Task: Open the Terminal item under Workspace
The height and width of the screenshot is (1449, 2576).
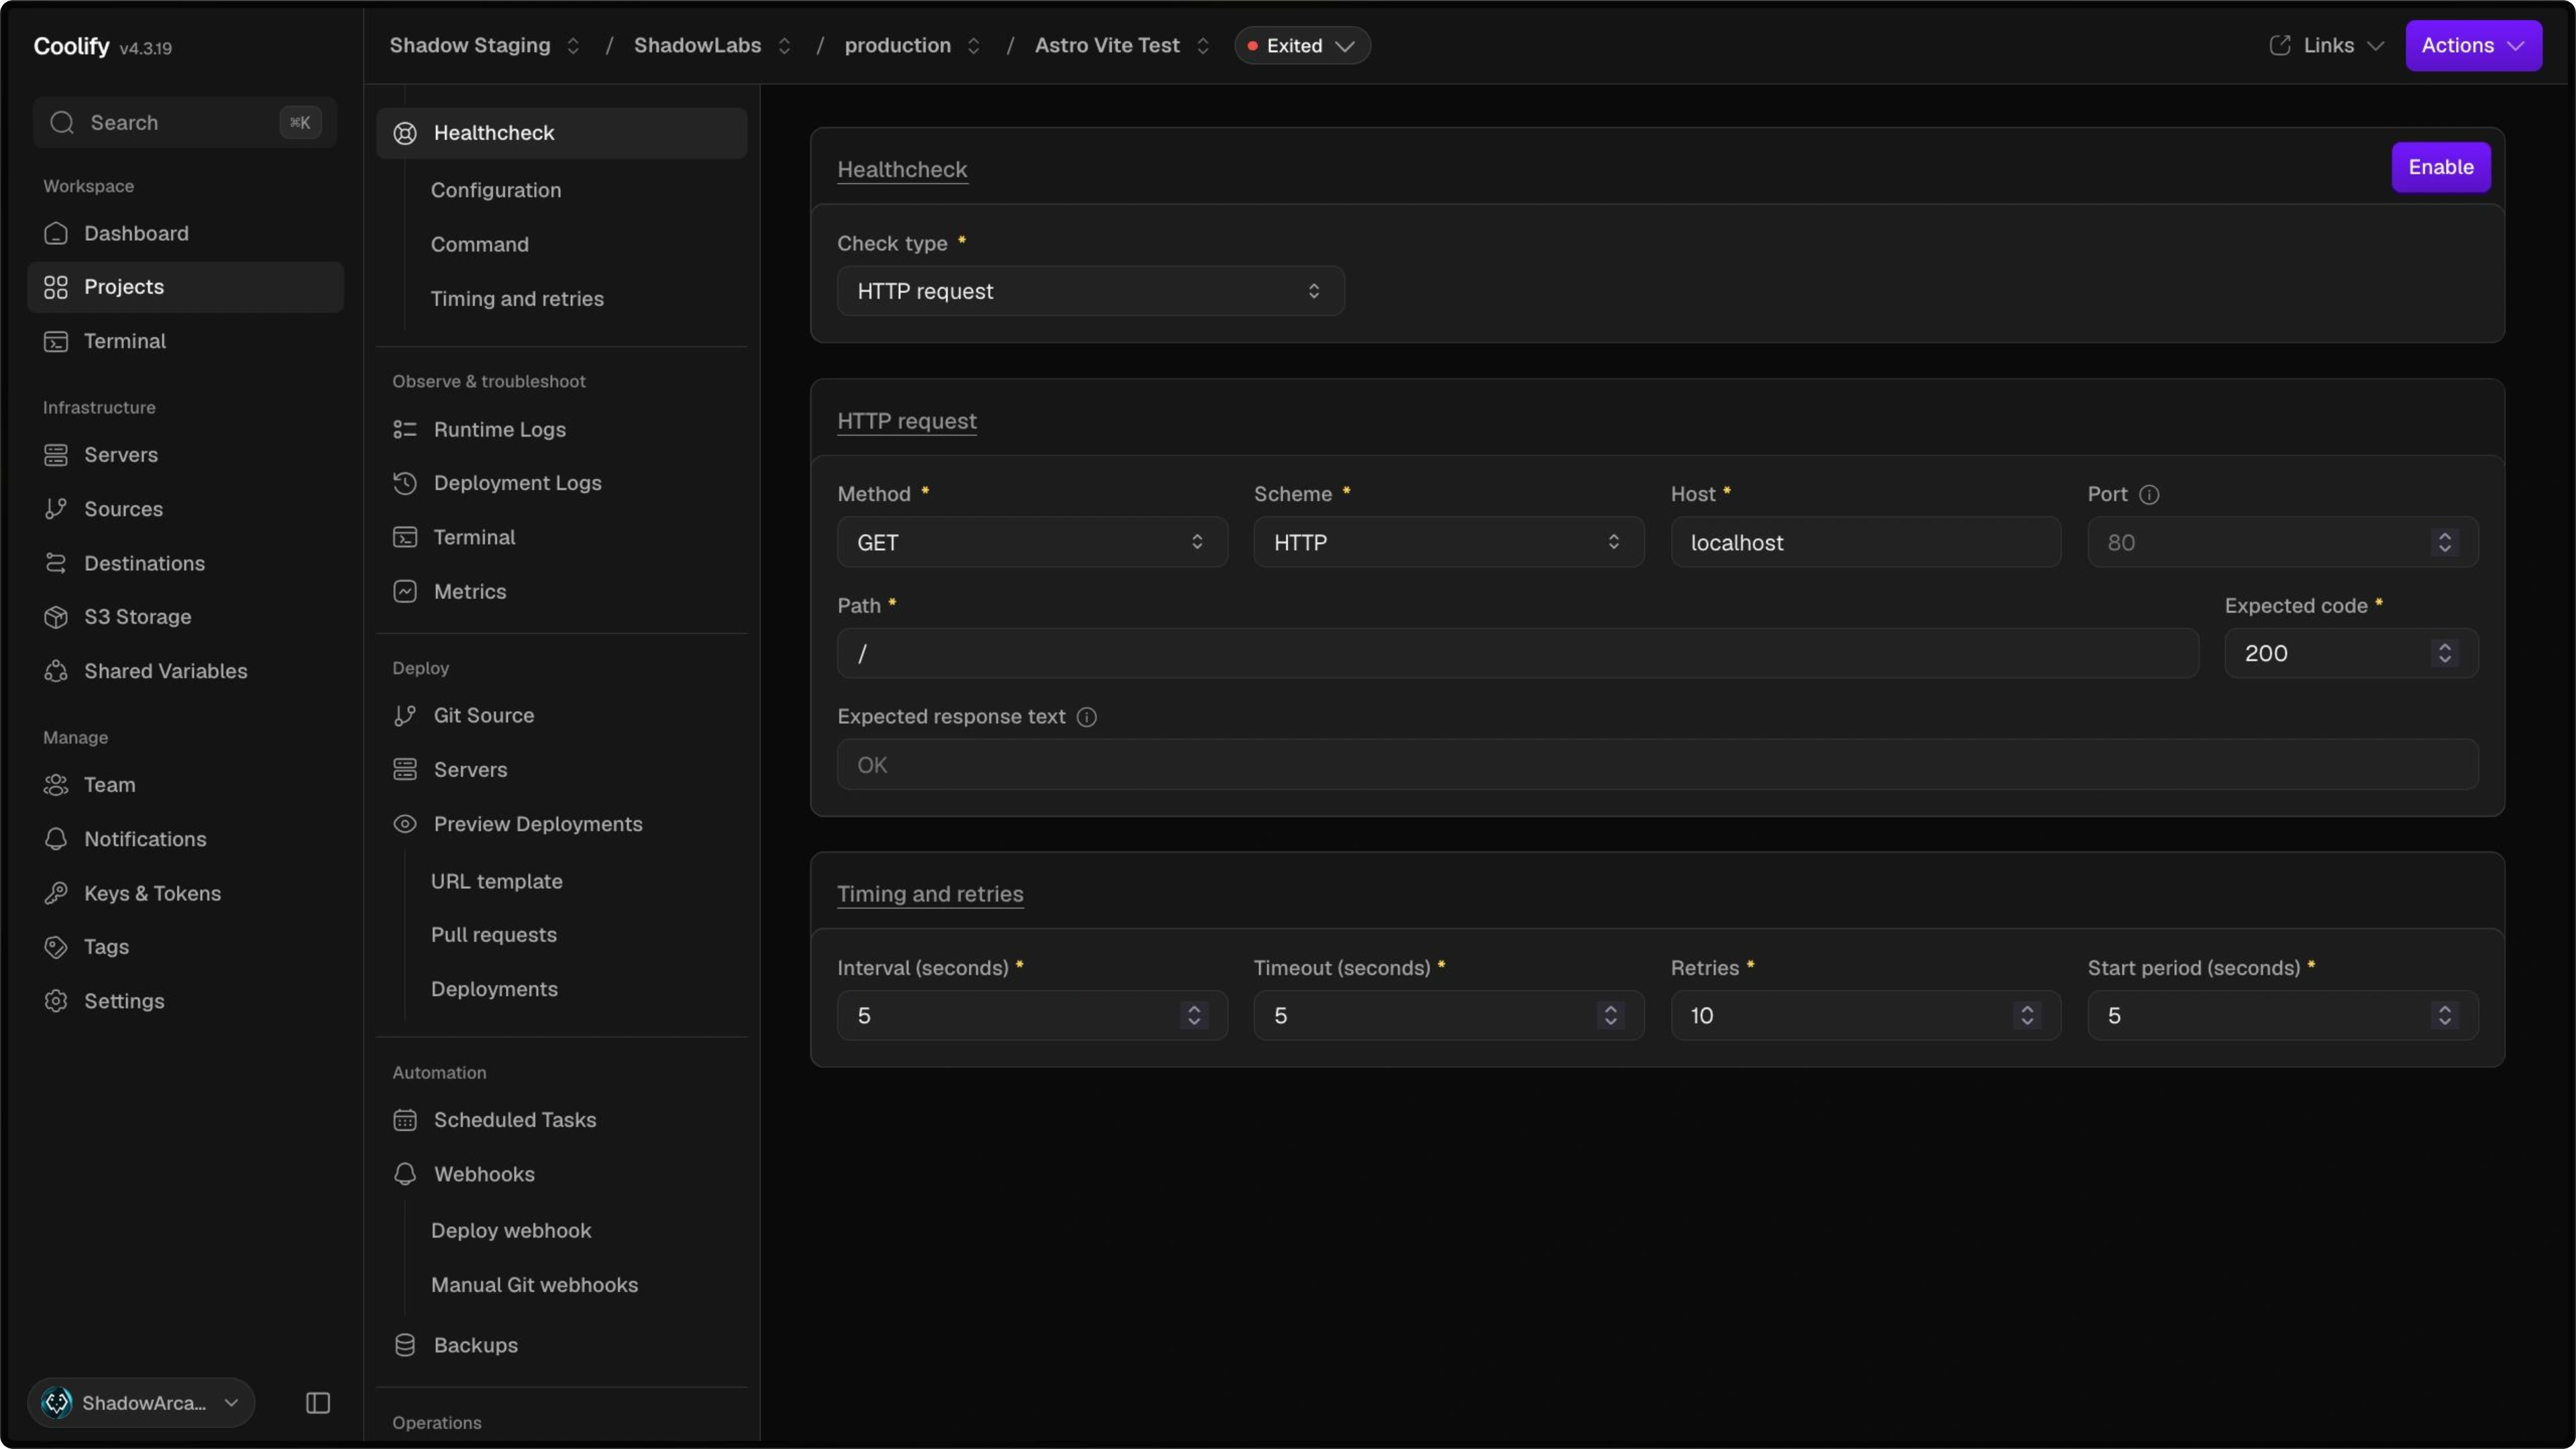Action: pos(185,341)
